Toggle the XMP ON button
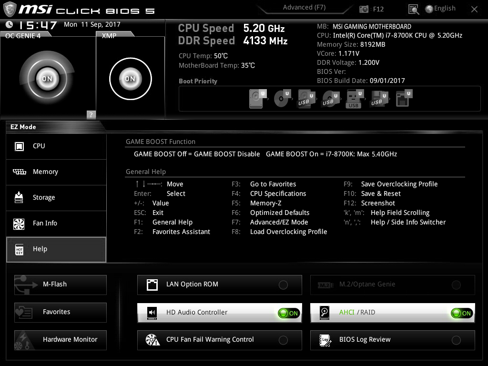Screen dimensions: 488x366 (x=131, y=79)
